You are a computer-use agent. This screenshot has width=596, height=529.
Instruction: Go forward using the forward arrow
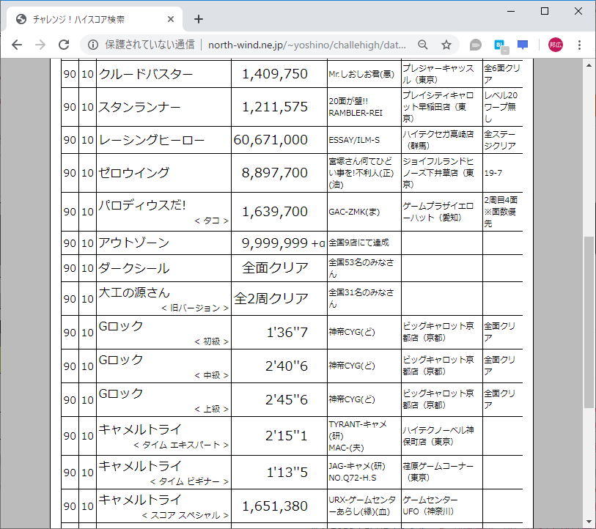[x=40, y=45]
